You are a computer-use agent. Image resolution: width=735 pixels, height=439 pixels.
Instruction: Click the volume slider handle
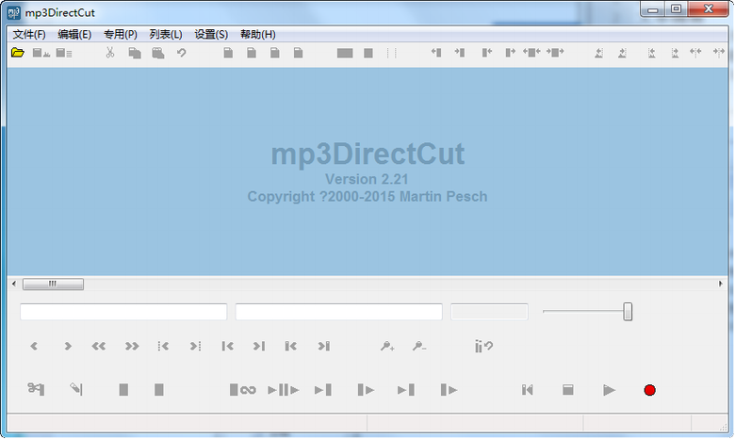pyautogui.click(x=628, y=312)
